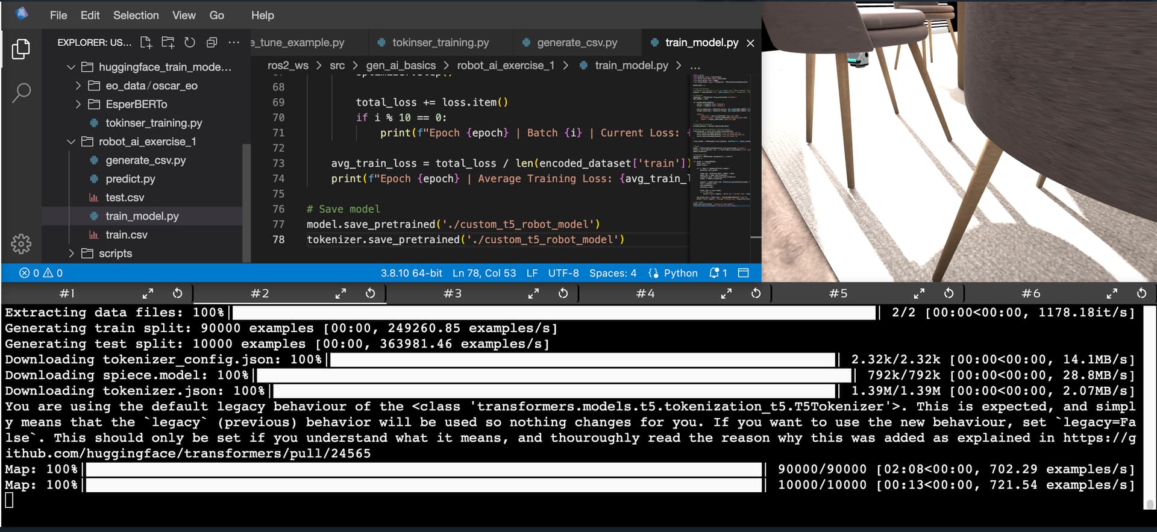The height and width of the screenshot is (532, 1157).
Task: Click the Spaces: 4 indentation setting
Action: tap(612, 273)
